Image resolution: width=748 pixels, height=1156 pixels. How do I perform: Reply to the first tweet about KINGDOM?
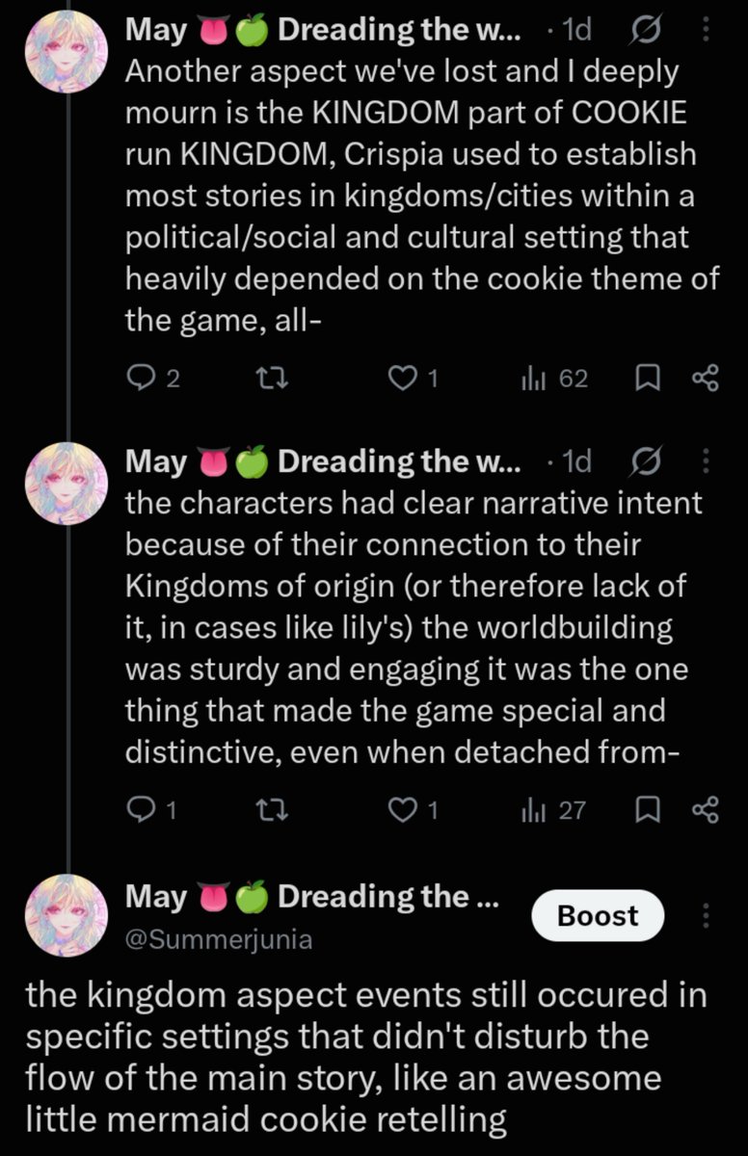(153, 380)
